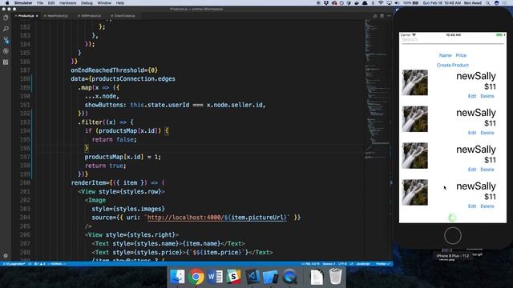Screen dimensions: 513x288
Task: Open the Extensions icon in activity bar
Action: coord(6,62)
